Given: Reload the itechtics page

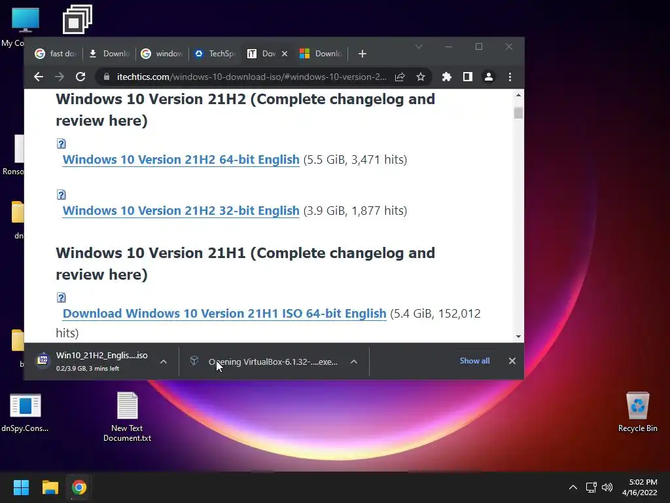Looking at the screenshot, I should 80,77.
